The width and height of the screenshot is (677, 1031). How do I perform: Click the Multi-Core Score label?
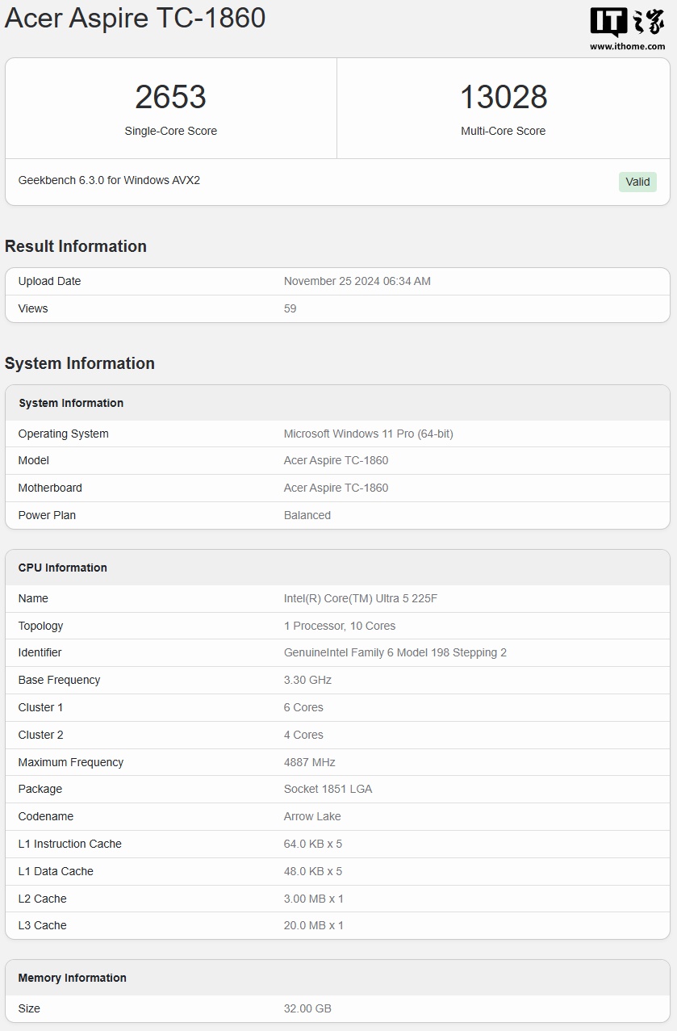coord(504,131)
